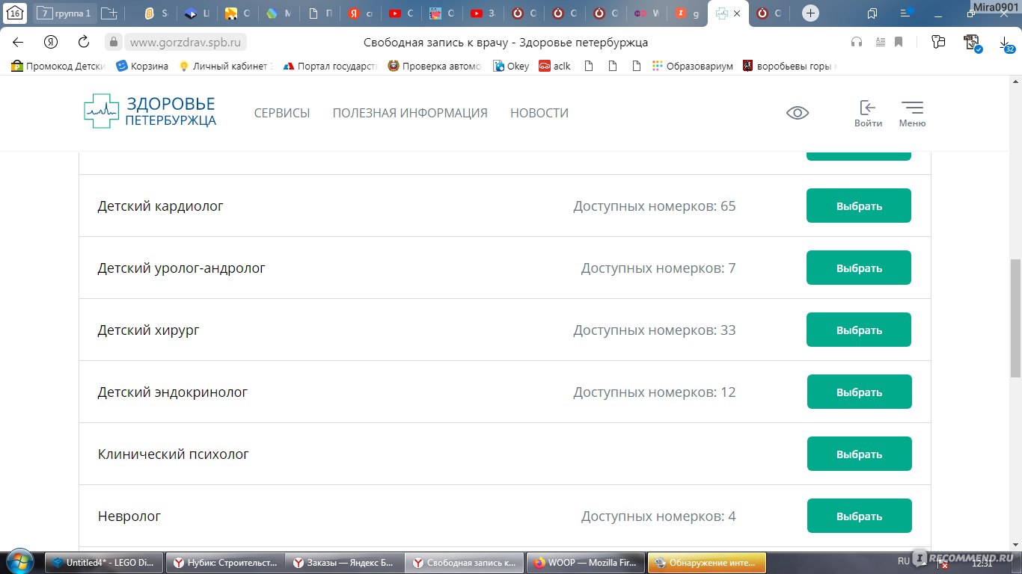Open the НОВОСТИ menu item
The width and height of the screenshot is (1022, 574).
[x=539, y=113]
